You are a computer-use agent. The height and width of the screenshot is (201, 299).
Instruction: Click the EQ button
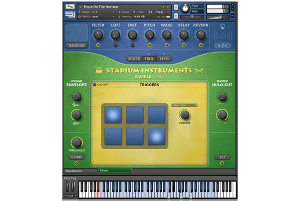click(222, 157)
